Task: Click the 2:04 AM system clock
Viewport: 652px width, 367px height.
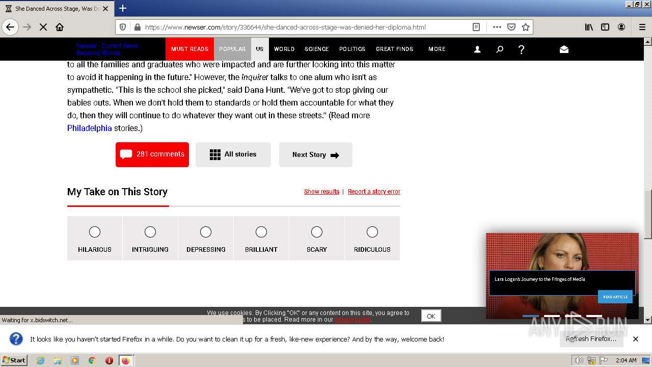Action: pos(626,360)
